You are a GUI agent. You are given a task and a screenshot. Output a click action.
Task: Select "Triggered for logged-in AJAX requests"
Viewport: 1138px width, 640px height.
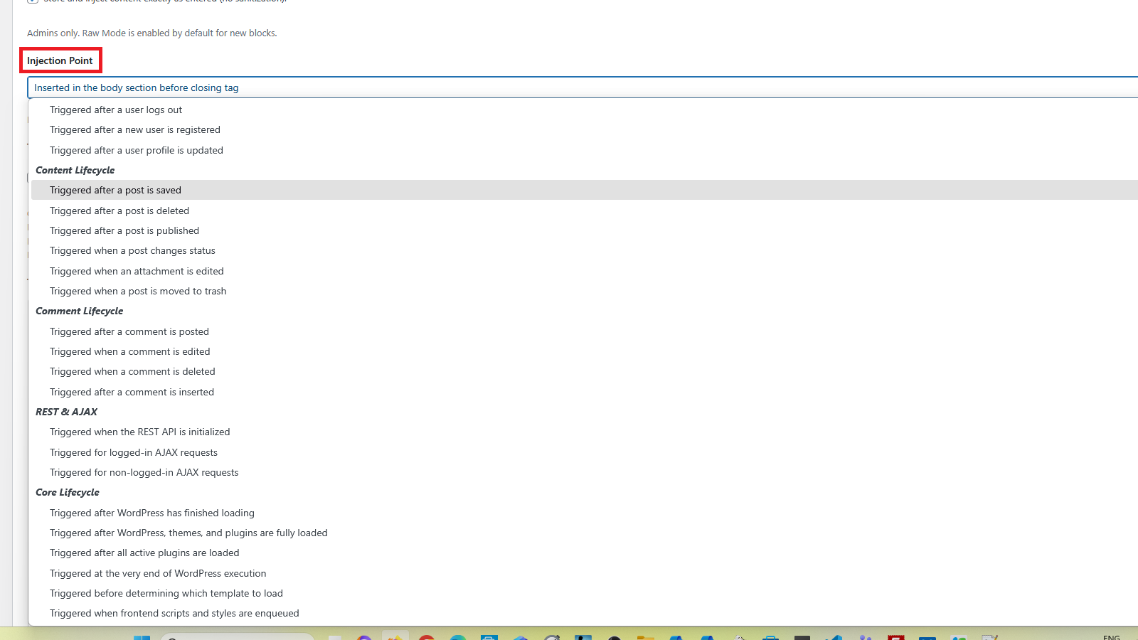584,452
